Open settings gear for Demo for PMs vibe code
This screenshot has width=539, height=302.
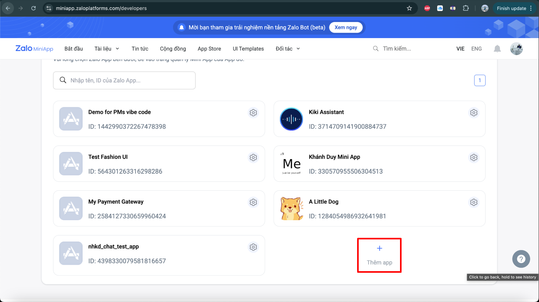pyautogui.click(x=253, y=113)
